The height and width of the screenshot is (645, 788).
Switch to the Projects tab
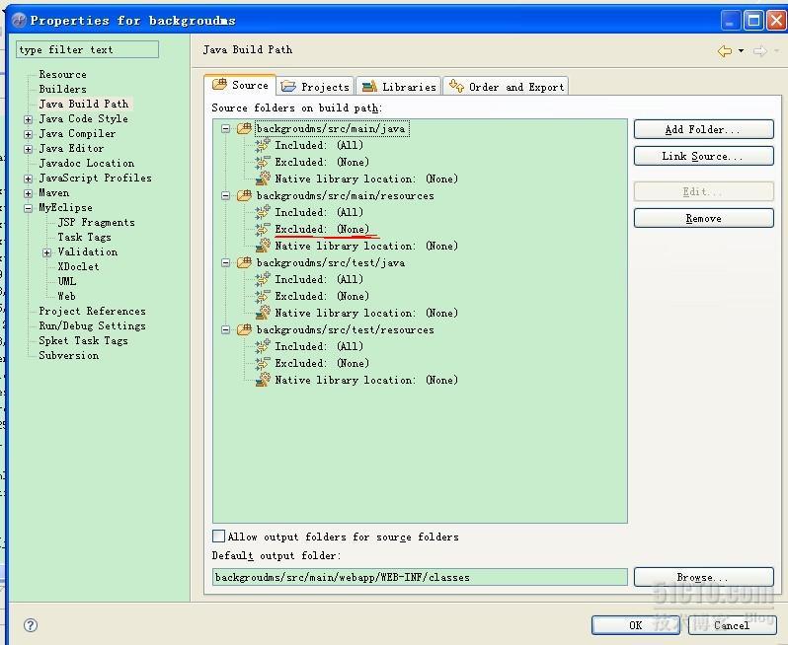tap(315, 87)
